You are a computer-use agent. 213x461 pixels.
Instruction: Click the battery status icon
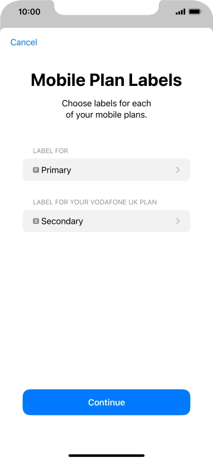coord(195,12)
